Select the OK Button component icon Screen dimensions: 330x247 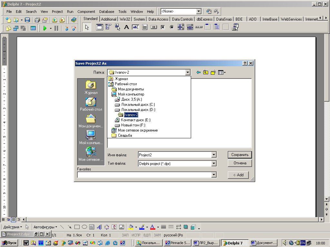[154, 27]
